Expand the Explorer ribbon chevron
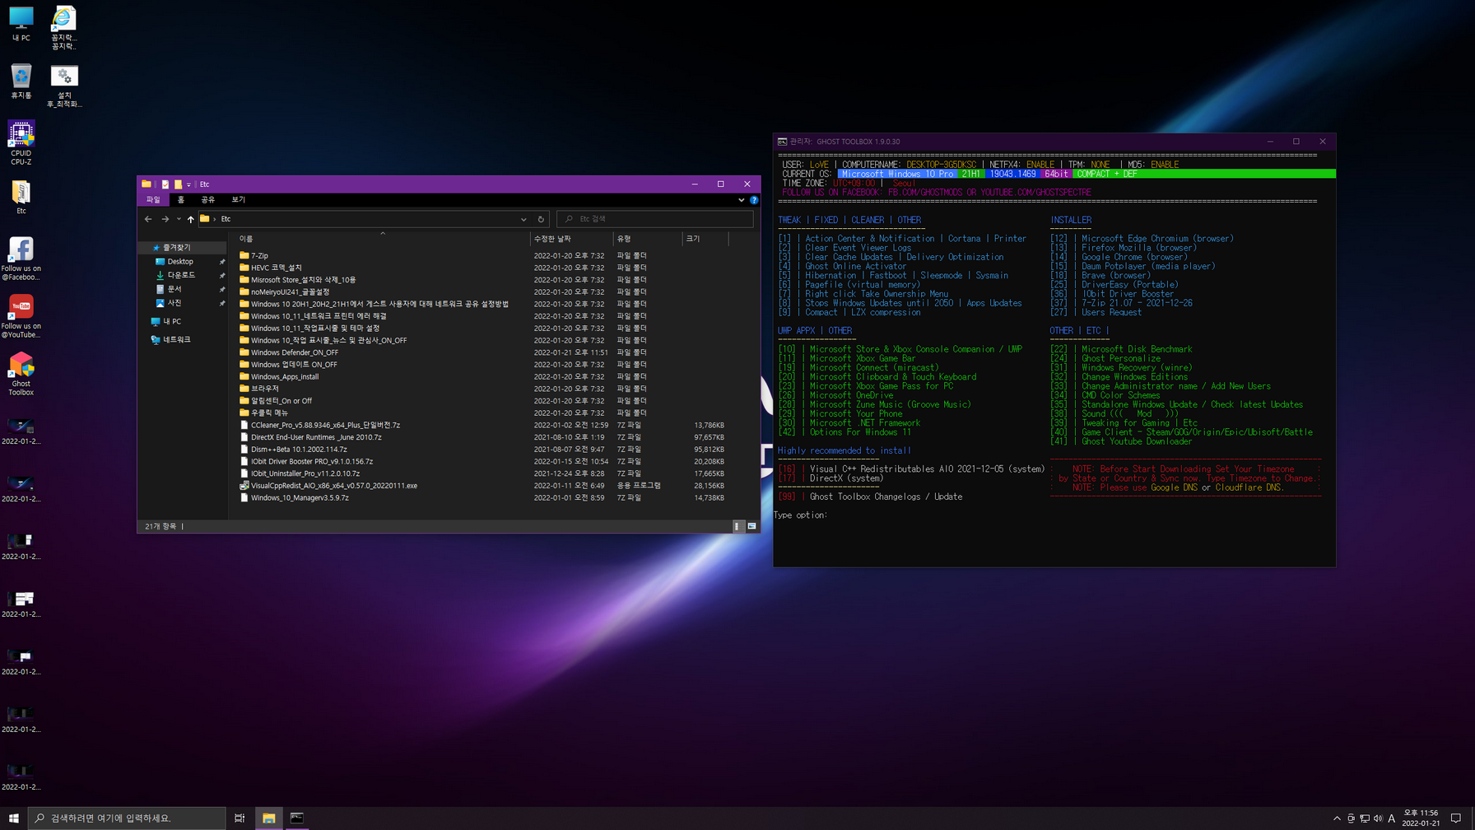 (x=741, y=200)
